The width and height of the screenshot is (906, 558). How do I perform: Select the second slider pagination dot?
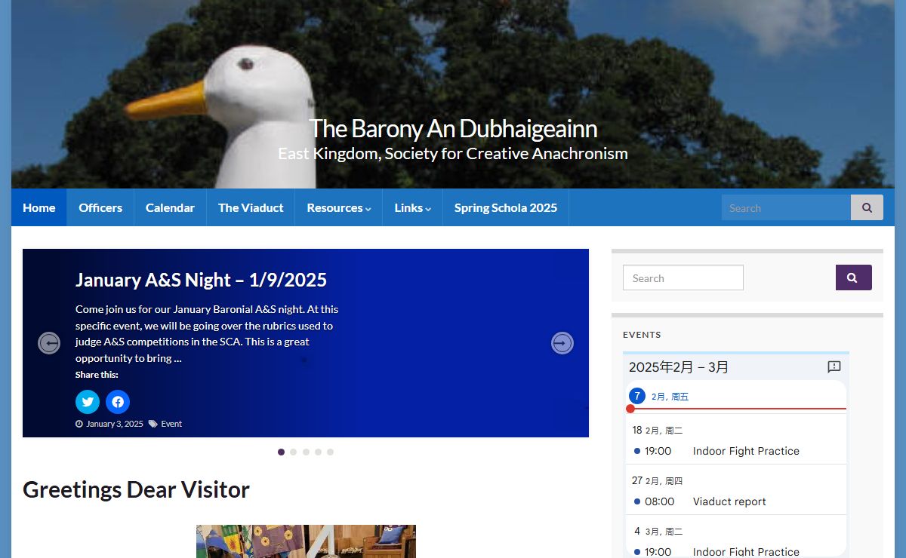coord(294,452)
